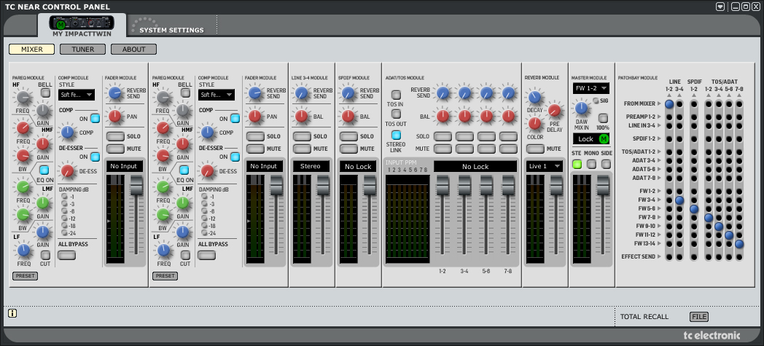Solo channel 1 in its Fader module
Screen dimensions: 764x346
pos(115,136)
